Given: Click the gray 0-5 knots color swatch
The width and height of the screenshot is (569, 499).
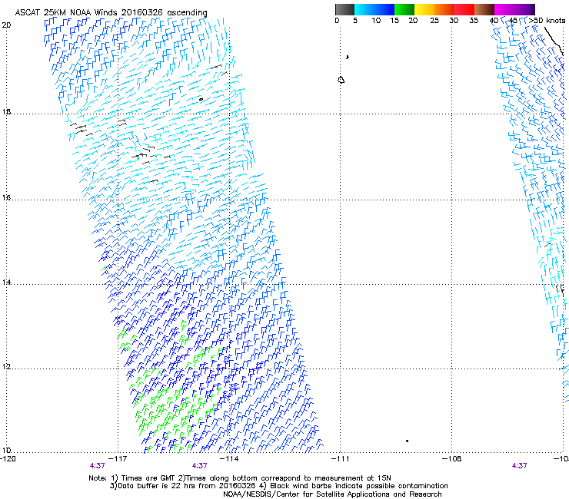Looking at the screenshot, I should click(x=344, y=9).
